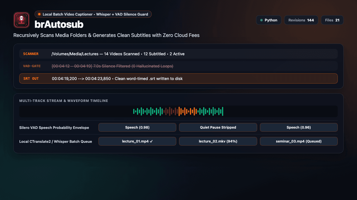
Task: Open the completed lecture_01.mp4 queue item
Action: (x=137, y=141)
